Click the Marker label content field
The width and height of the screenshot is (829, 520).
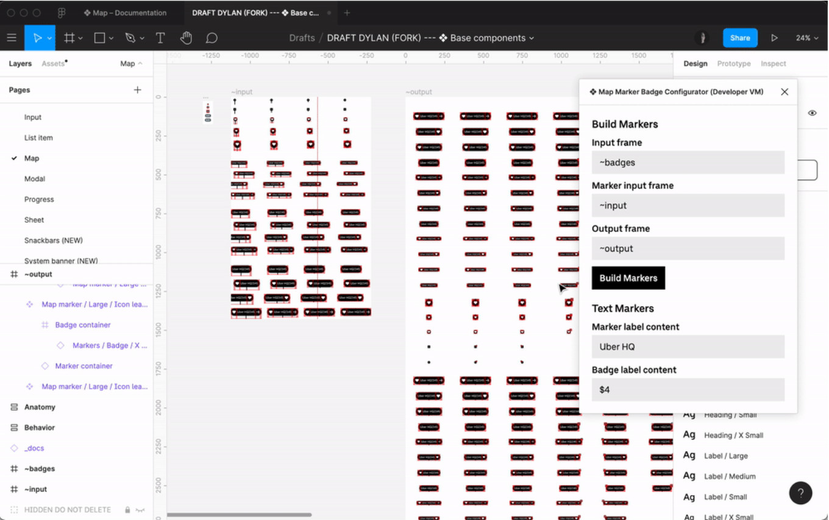pyautogui.click(x=688, y=346)
